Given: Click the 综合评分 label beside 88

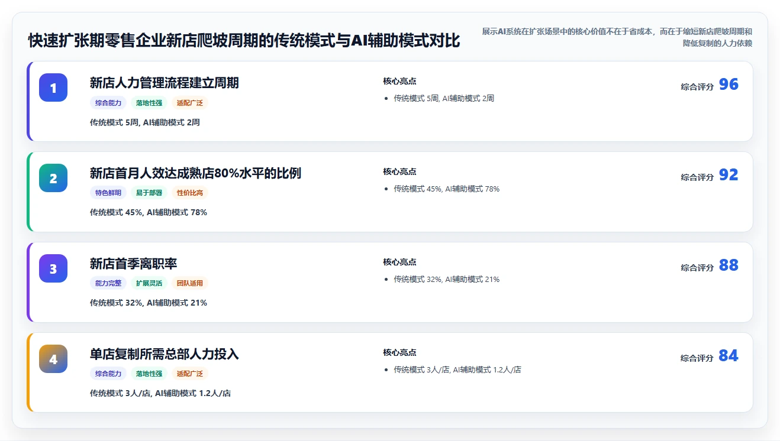Looking at the screenshot, I should tap(697, 268).
